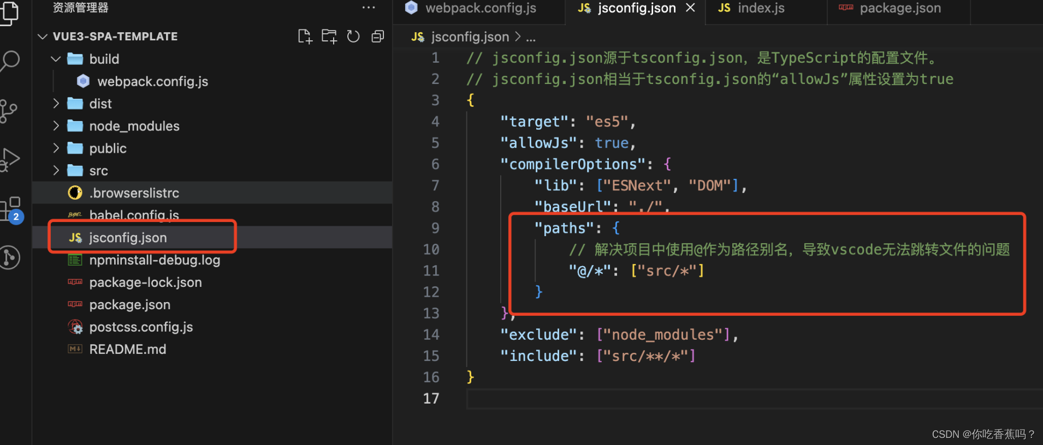Refresh the Explorer file tree

tap(353, 37)
